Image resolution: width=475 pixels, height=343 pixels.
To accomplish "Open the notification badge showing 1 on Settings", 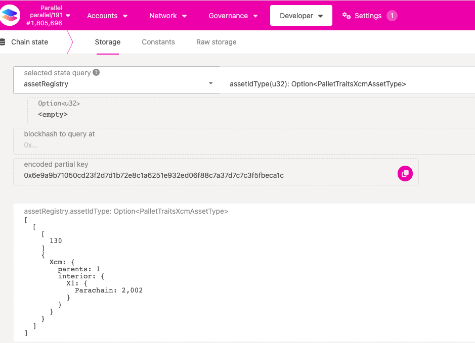I will [x=392, y=16].
